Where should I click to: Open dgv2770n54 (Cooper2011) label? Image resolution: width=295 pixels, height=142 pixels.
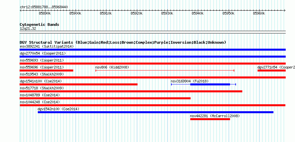click(43, 53)
